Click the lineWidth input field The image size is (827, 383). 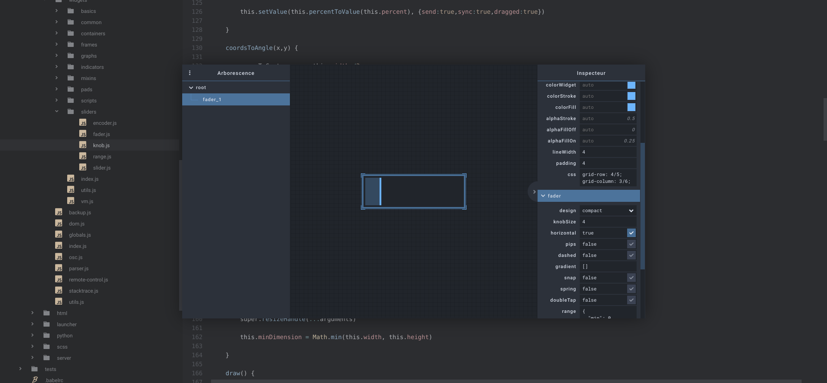click(607, 152)
